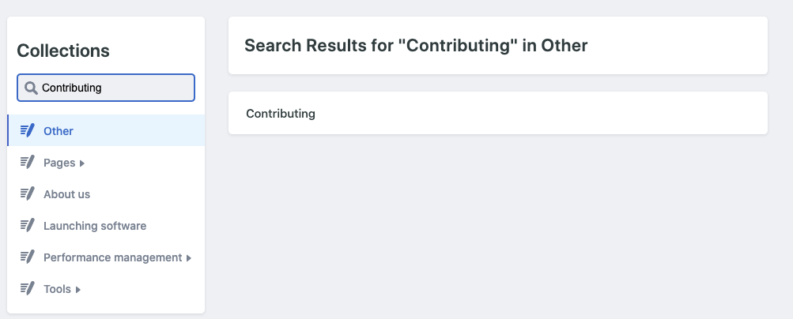Select the Other collection
This screenshot has width=793, height=319.
point(59,131)
